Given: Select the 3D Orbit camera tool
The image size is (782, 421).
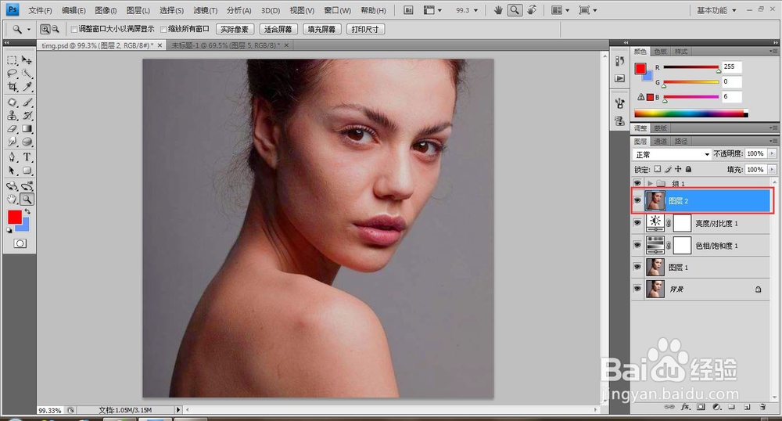Looking at the screenshot, I should click(27, 186).
